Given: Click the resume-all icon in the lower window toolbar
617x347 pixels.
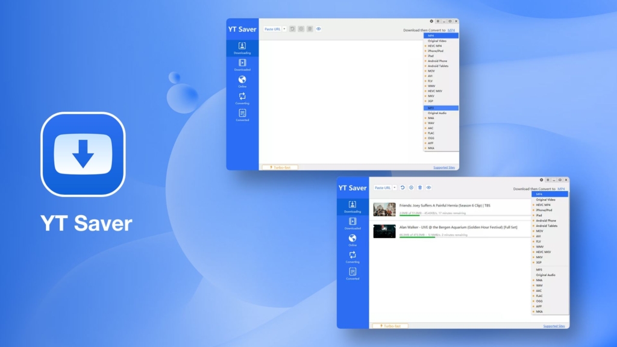Looking at the screenshot, I should tap(402, 188).
